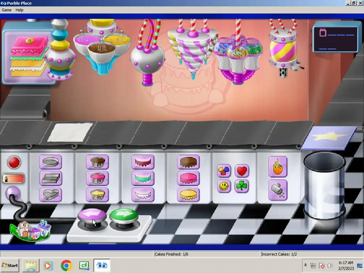Select the round cake pan shape

[50, 162]
